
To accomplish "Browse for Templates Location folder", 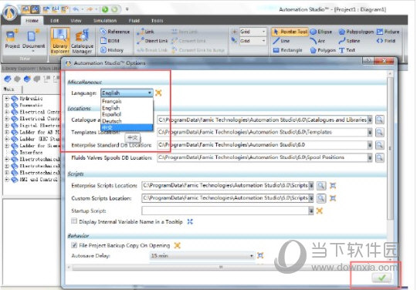I will click(x=379, y=132).
